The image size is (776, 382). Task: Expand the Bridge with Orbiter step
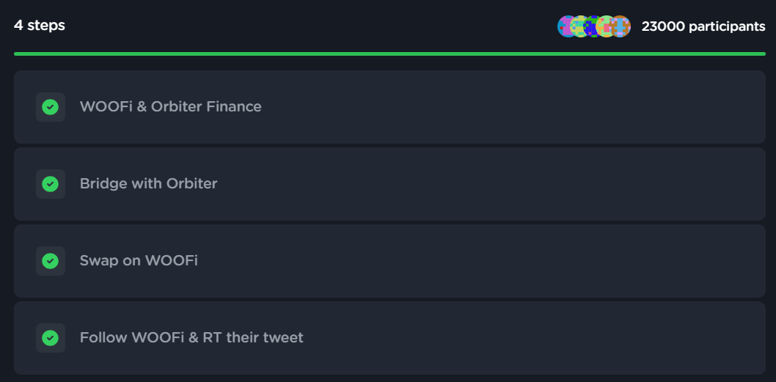(148, 184)
